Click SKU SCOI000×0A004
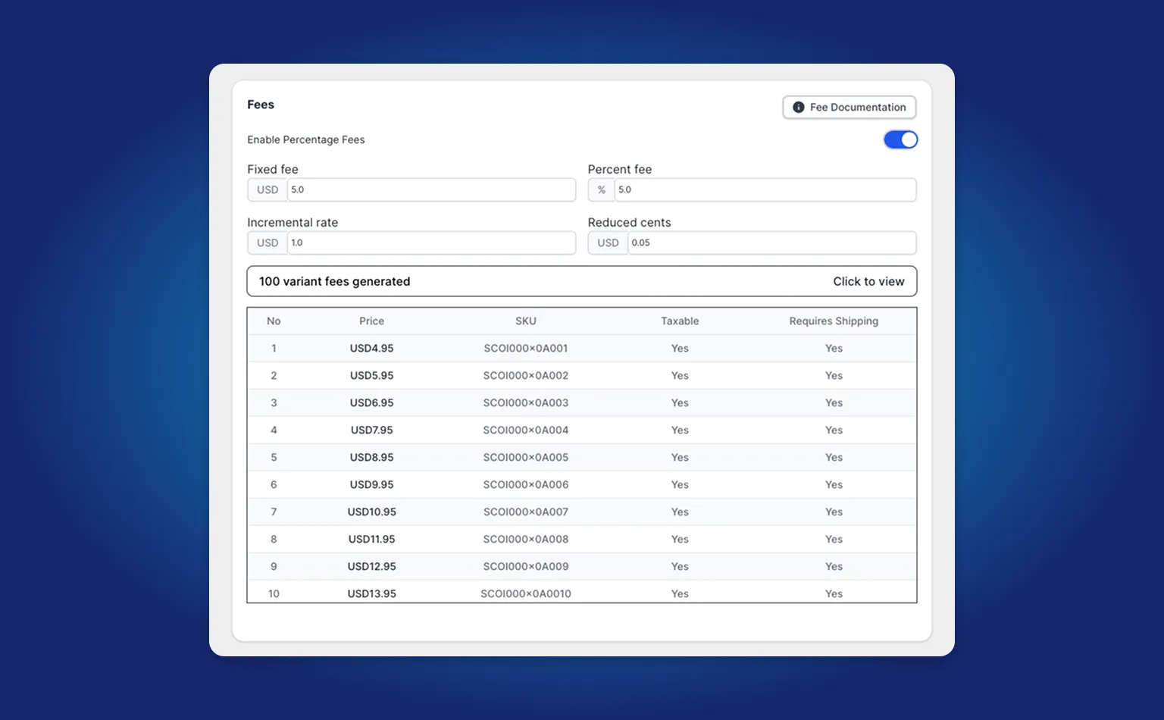The image size is (1164, 720). tap(526, 430)
